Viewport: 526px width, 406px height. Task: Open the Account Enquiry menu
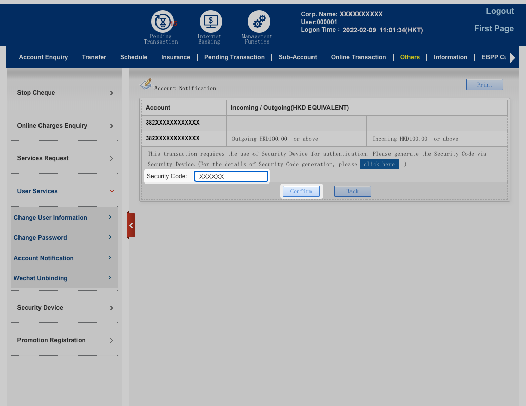(43, 57)
